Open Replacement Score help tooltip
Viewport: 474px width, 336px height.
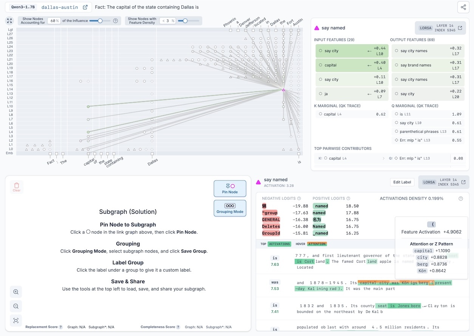(61, 327)
